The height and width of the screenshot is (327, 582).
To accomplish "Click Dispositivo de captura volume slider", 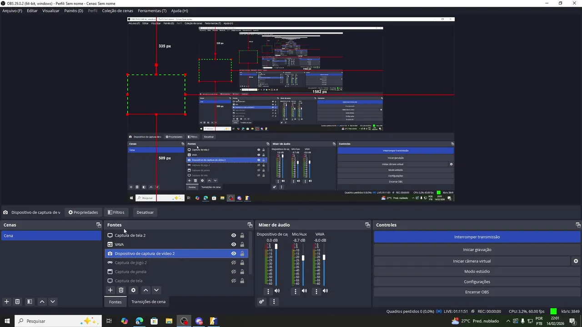I will [276, 265].
